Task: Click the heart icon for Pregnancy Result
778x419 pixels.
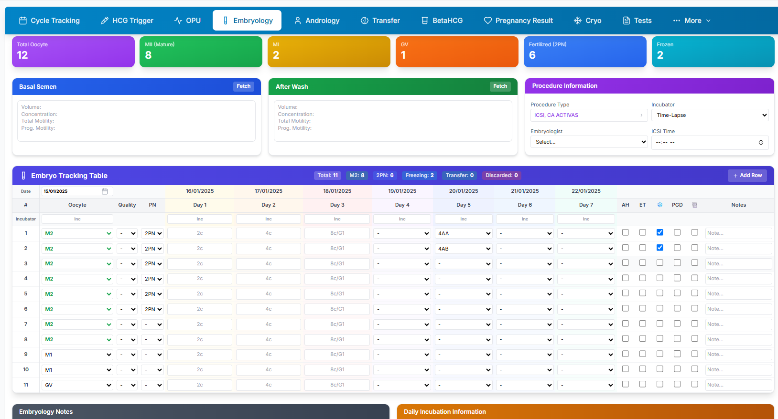Action: [x=488, y=21]
